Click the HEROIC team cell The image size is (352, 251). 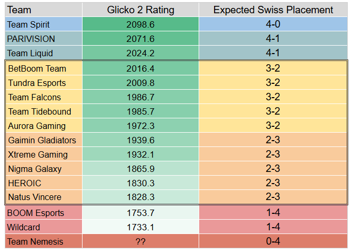(x=44, y=183)
